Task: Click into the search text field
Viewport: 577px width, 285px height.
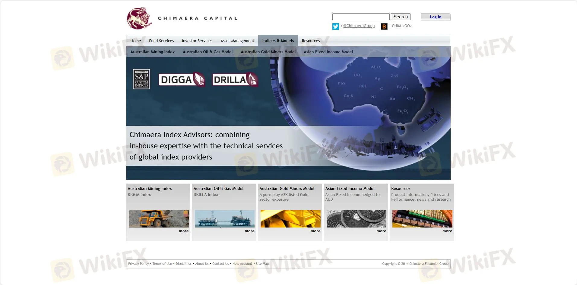Action: pos(361,17)
